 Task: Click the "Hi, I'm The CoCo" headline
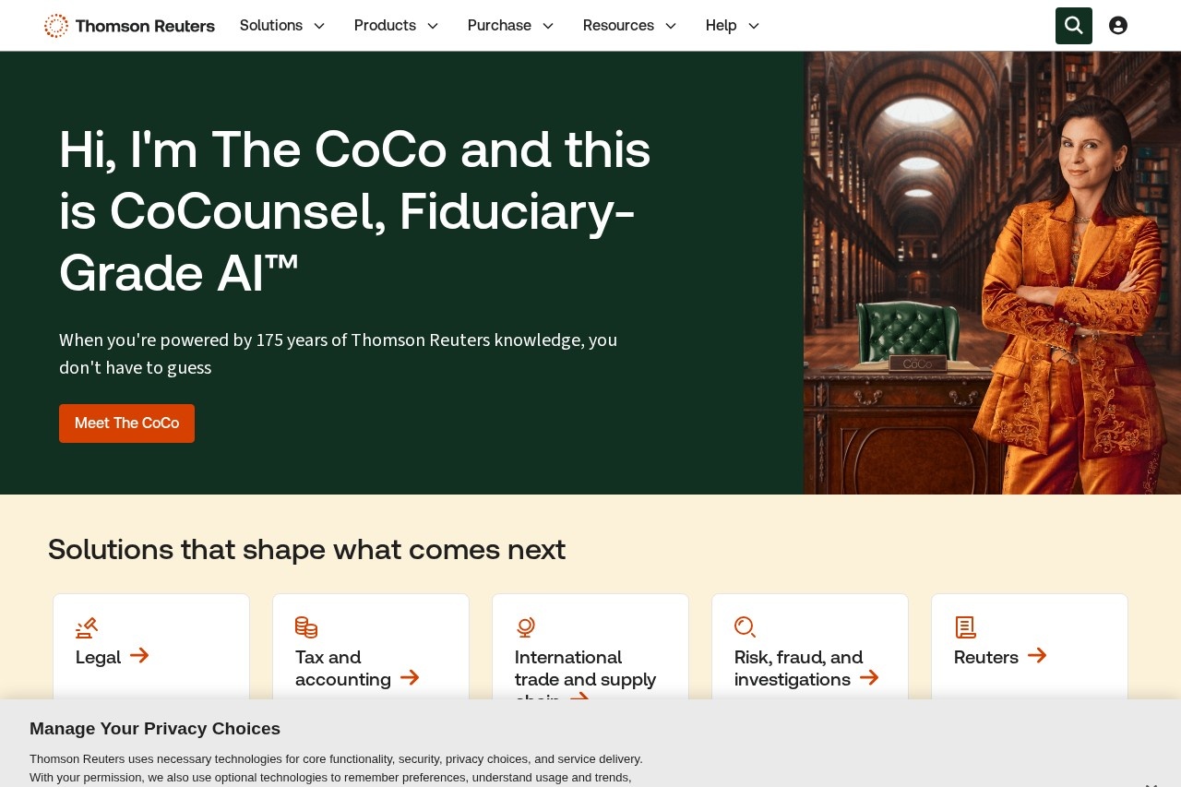coord(355,211)
